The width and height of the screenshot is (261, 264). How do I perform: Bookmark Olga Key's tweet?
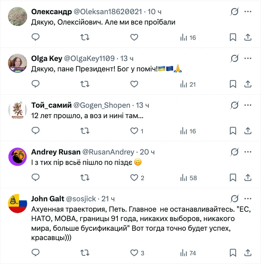(x=233, y=84)
